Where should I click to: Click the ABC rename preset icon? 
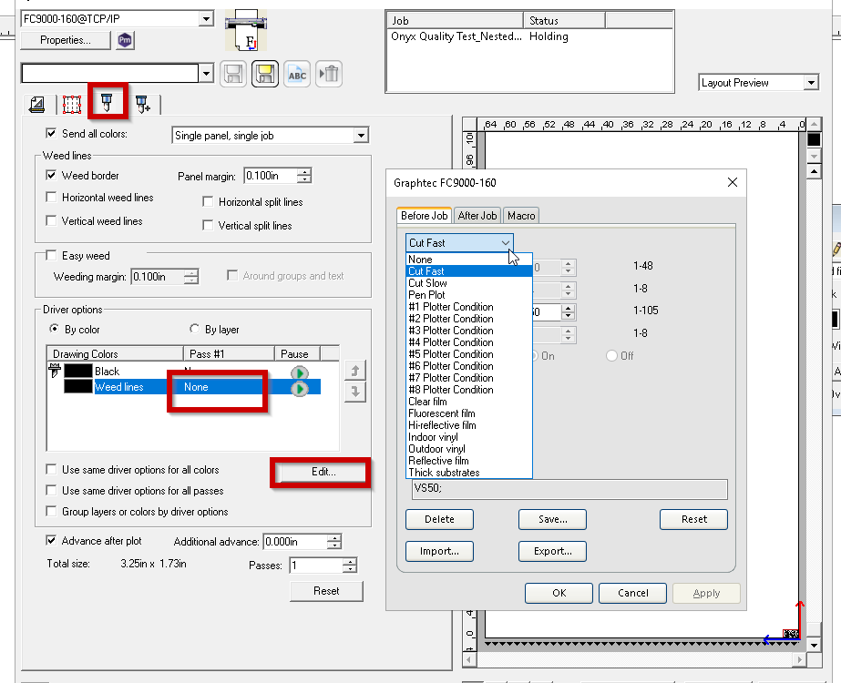point(297,74)
